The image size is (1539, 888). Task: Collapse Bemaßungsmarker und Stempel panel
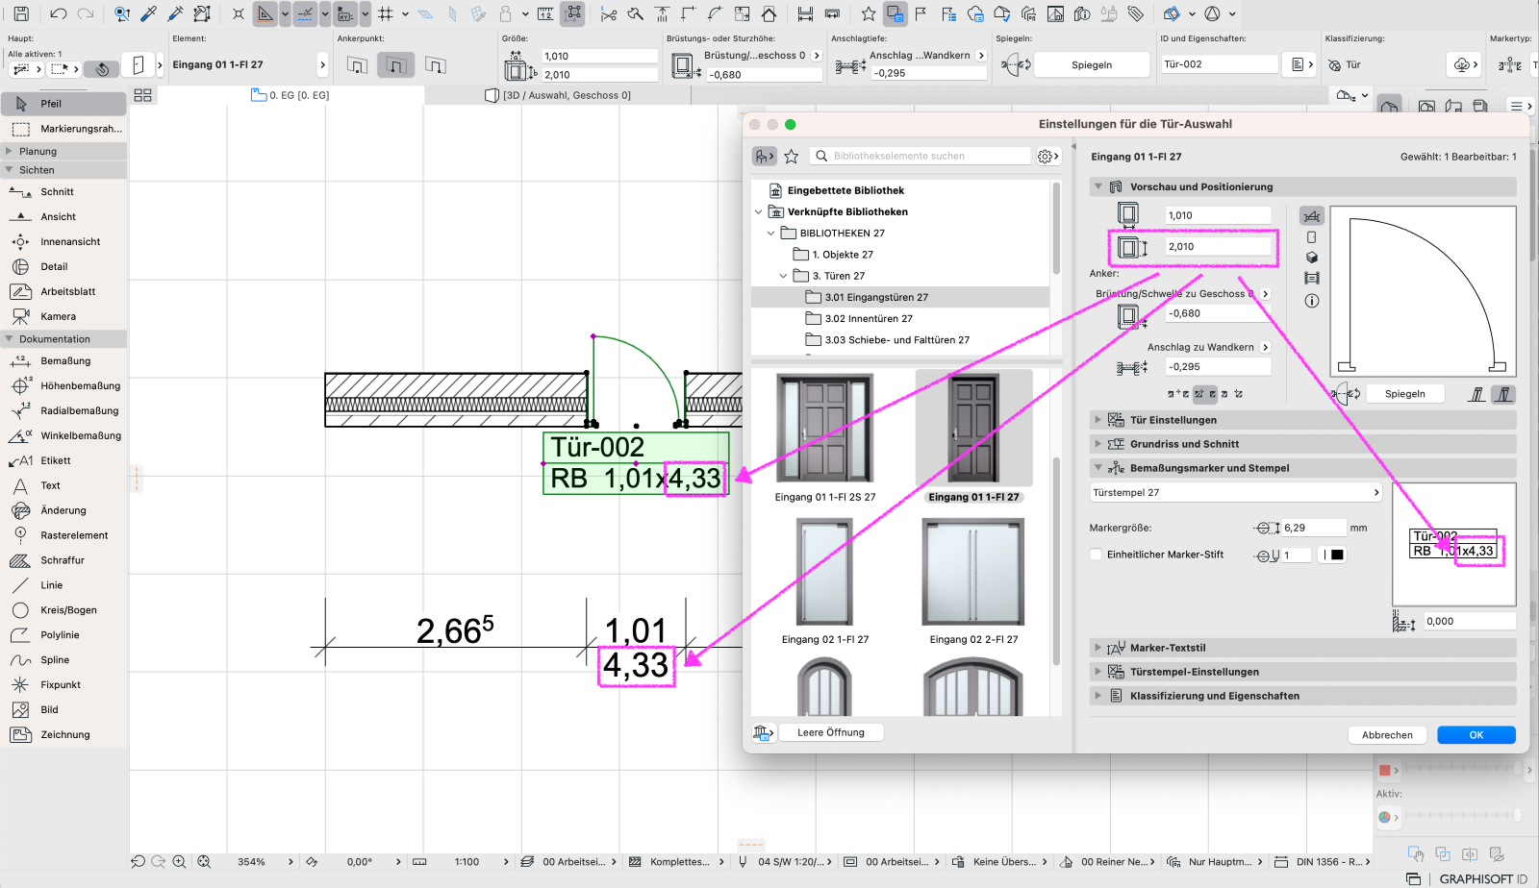coord(1098,468)
